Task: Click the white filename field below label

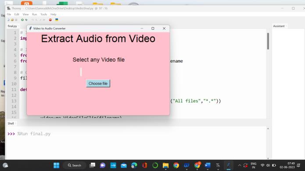Action: pos(81,72)
